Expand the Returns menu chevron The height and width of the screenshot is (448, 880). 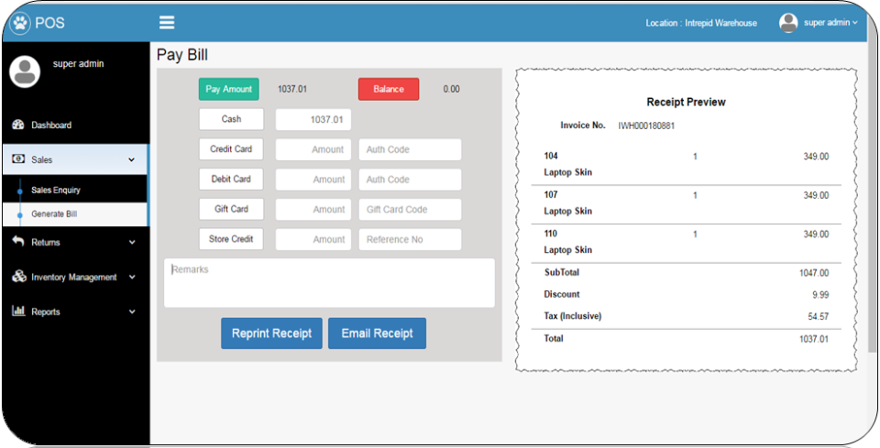pyautogui.click(x=132, y=242)
